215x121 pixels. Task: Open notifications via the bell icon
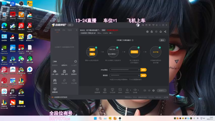pos(160,32)
